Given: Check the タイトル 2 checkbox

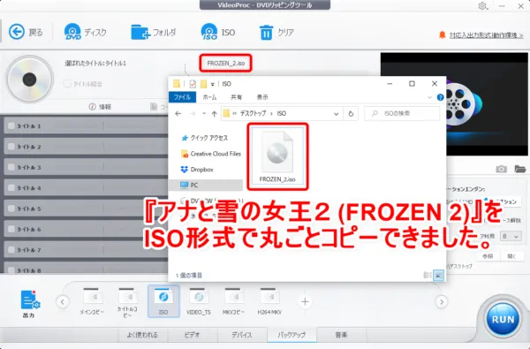Looking at the screenshot, I should 11,147.
